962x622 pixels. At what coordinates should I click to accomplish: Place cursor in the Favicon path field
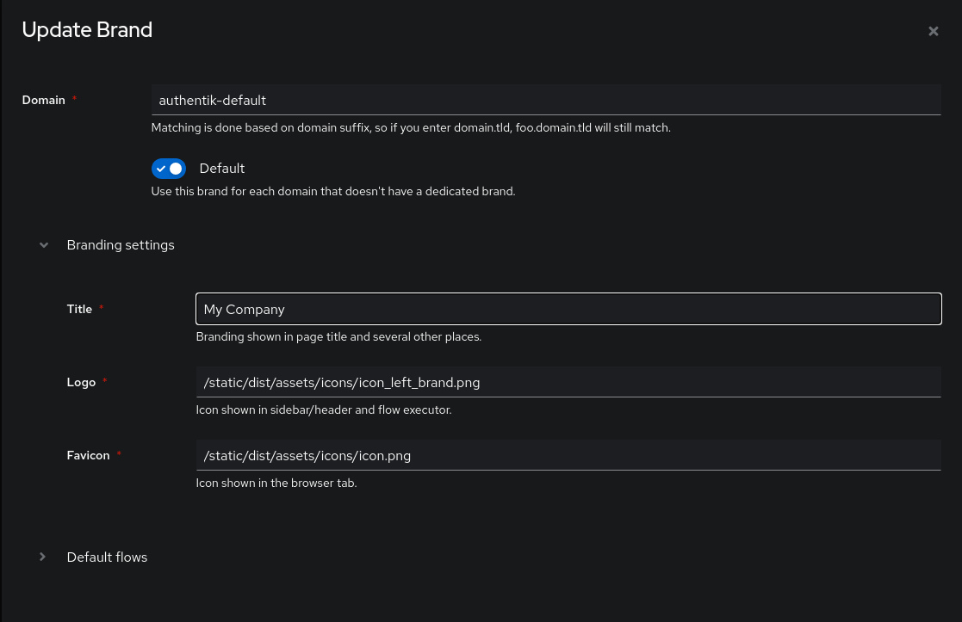coord(568,455)
